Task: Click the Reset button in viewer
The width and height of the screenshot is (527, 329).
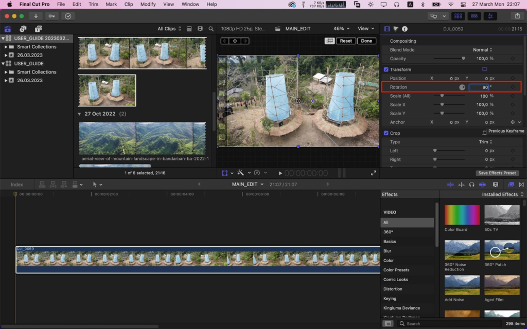Action: [x=345, y=41]
